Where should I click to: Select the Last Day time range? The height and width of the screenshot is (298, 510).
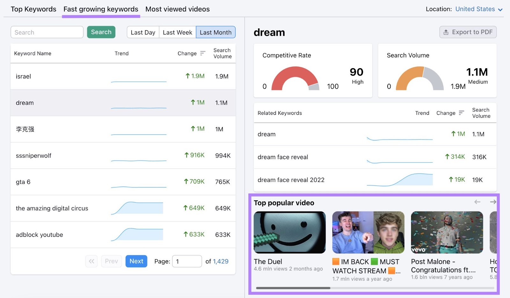point(143,32)
